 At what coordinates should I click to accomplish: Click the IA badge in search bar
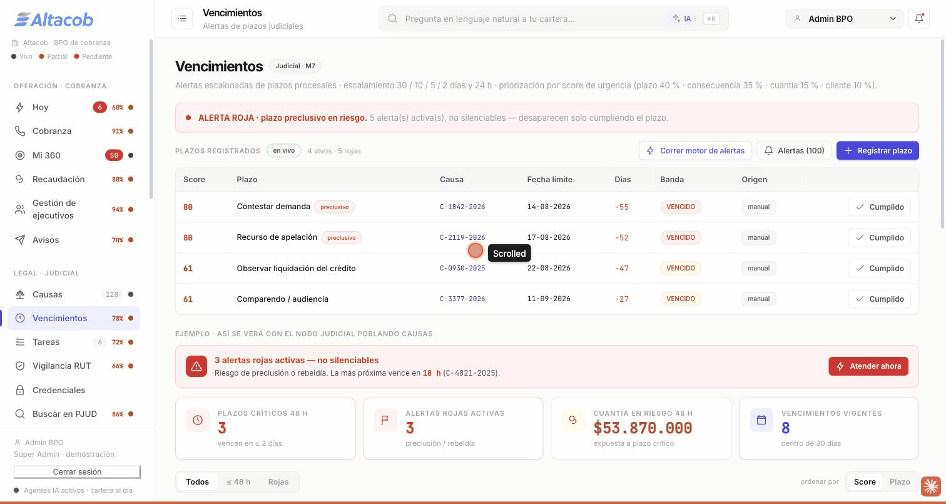682,19
